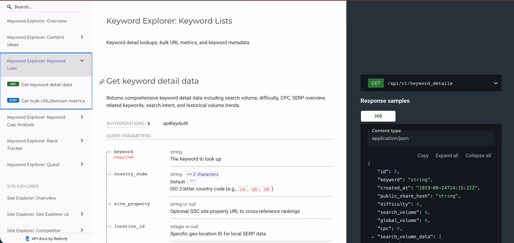Click the 'de' example code

267,189
